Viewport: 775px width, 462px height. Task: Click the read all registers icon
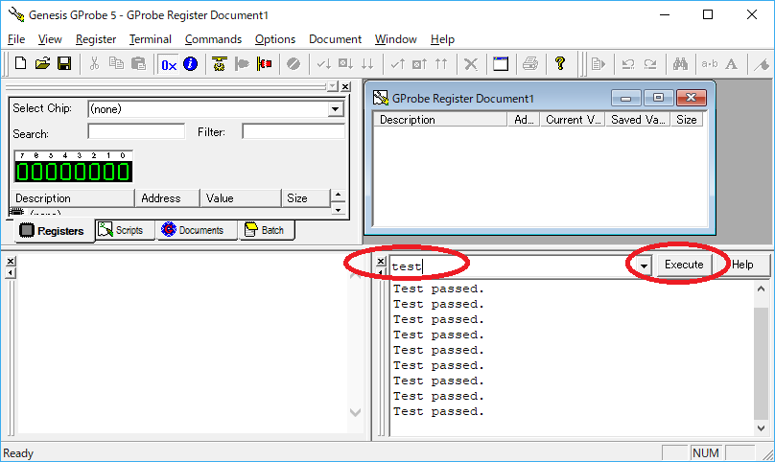[367, 64]
